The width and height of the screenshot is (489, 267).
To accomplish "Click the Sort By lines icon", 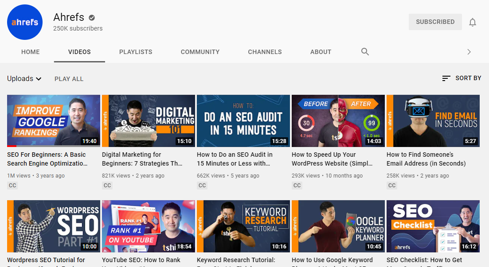I will (x=446, y=78).
